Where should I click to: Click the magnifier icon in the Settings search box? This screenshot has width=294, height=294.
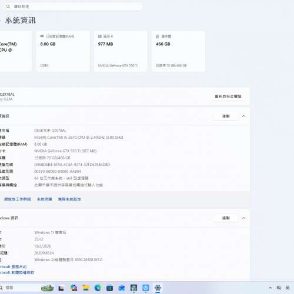tap(8, 6)
